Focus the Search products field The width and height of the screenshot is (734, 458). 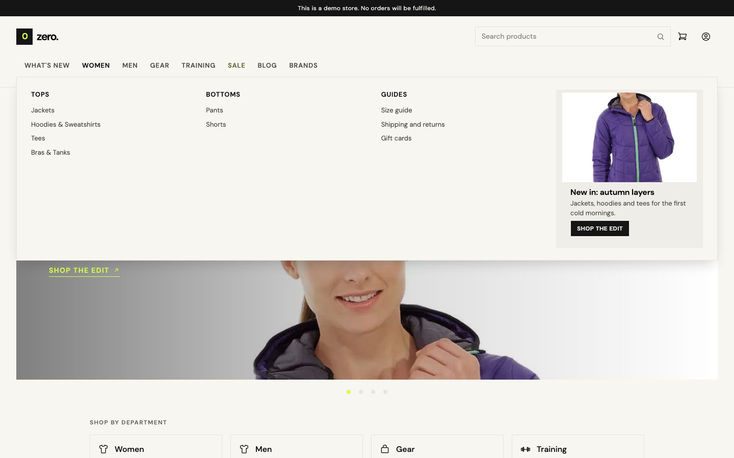pos(572,37)
